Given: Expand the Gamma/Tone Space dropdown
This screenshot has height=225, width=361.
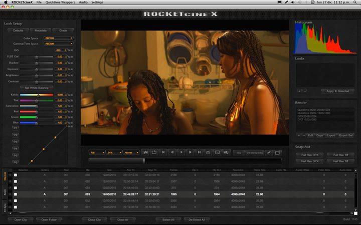Looking at the screenshot, I should [59, 43].
